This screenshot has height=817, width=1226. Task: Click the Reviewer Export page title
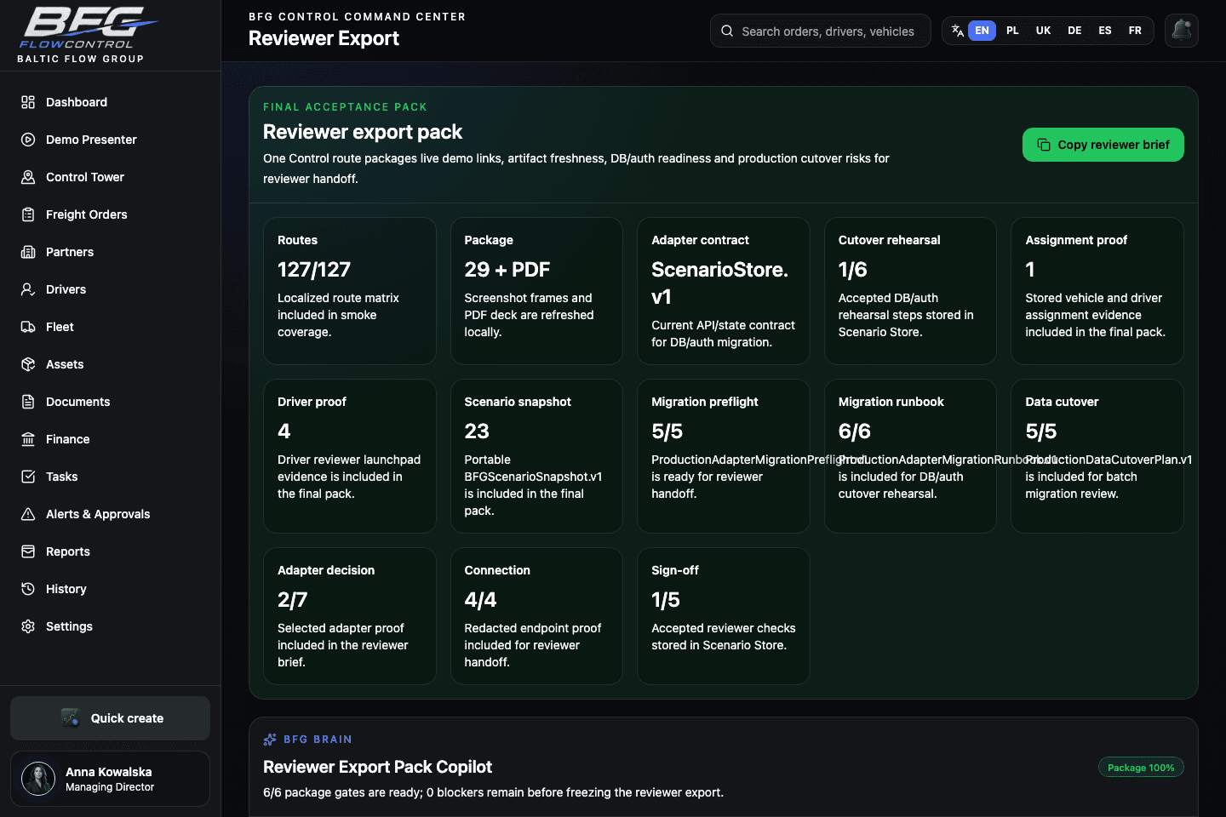click(324, 38)
